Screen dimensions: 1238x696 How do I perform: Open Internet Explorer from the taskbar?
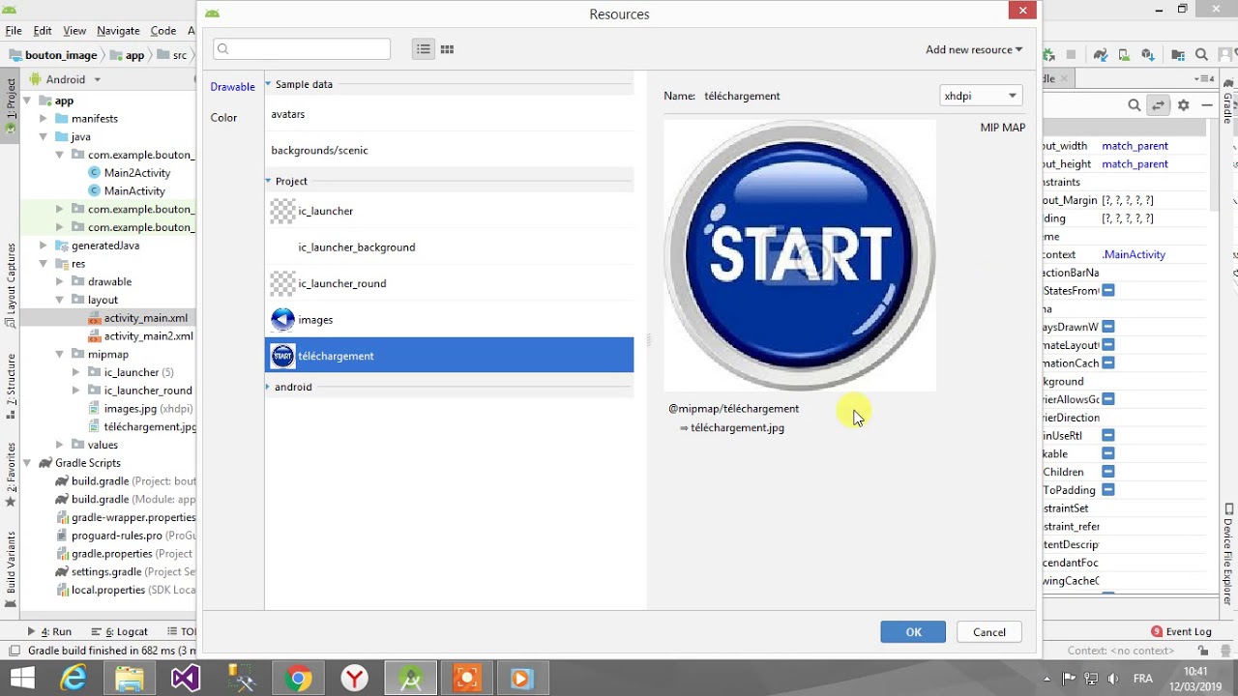(x=74, y=679)
